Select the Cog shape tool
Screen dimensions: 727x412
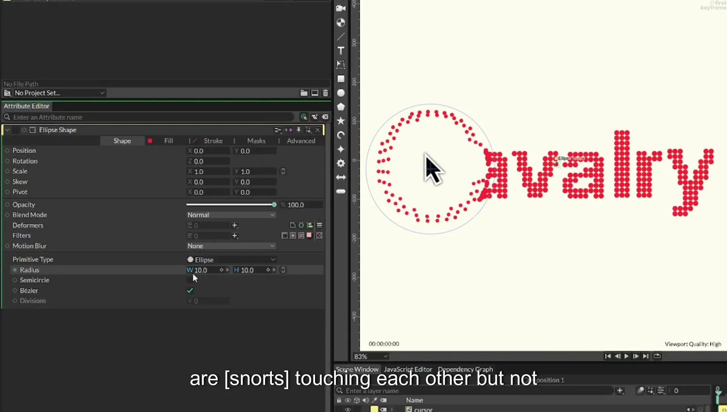tap(341, 163)
